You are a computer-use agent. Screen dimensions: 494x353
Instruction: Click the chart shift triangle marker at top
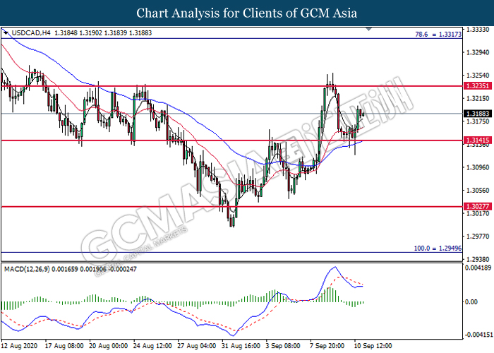369,30
